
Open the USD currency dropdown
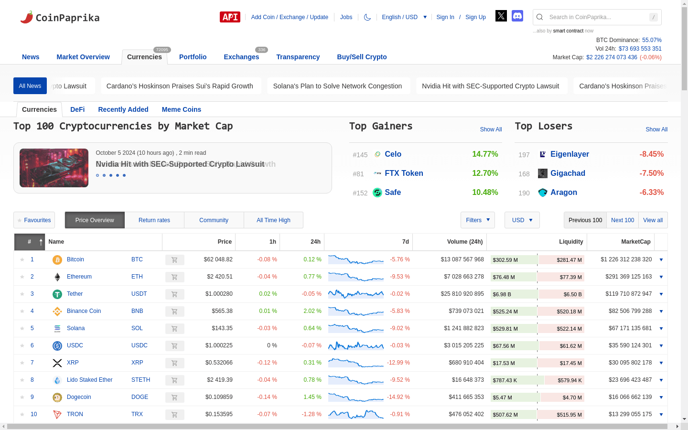coord(522,220)
